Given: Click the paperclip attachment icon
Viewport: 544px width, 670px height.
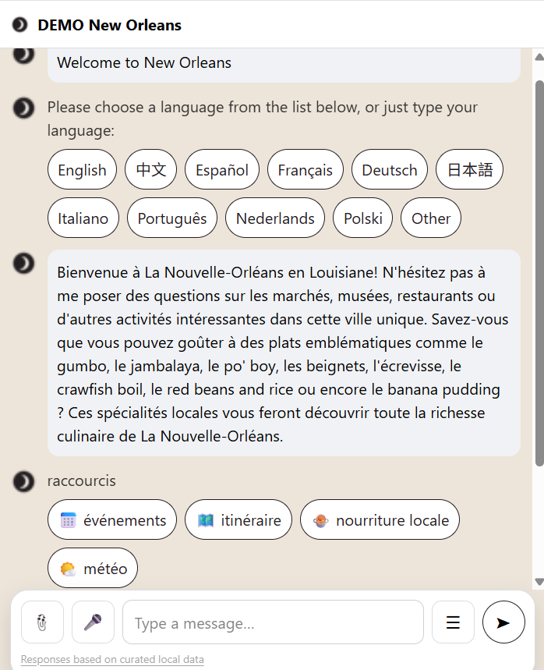Looking at the screenshot, I should 42,622.
